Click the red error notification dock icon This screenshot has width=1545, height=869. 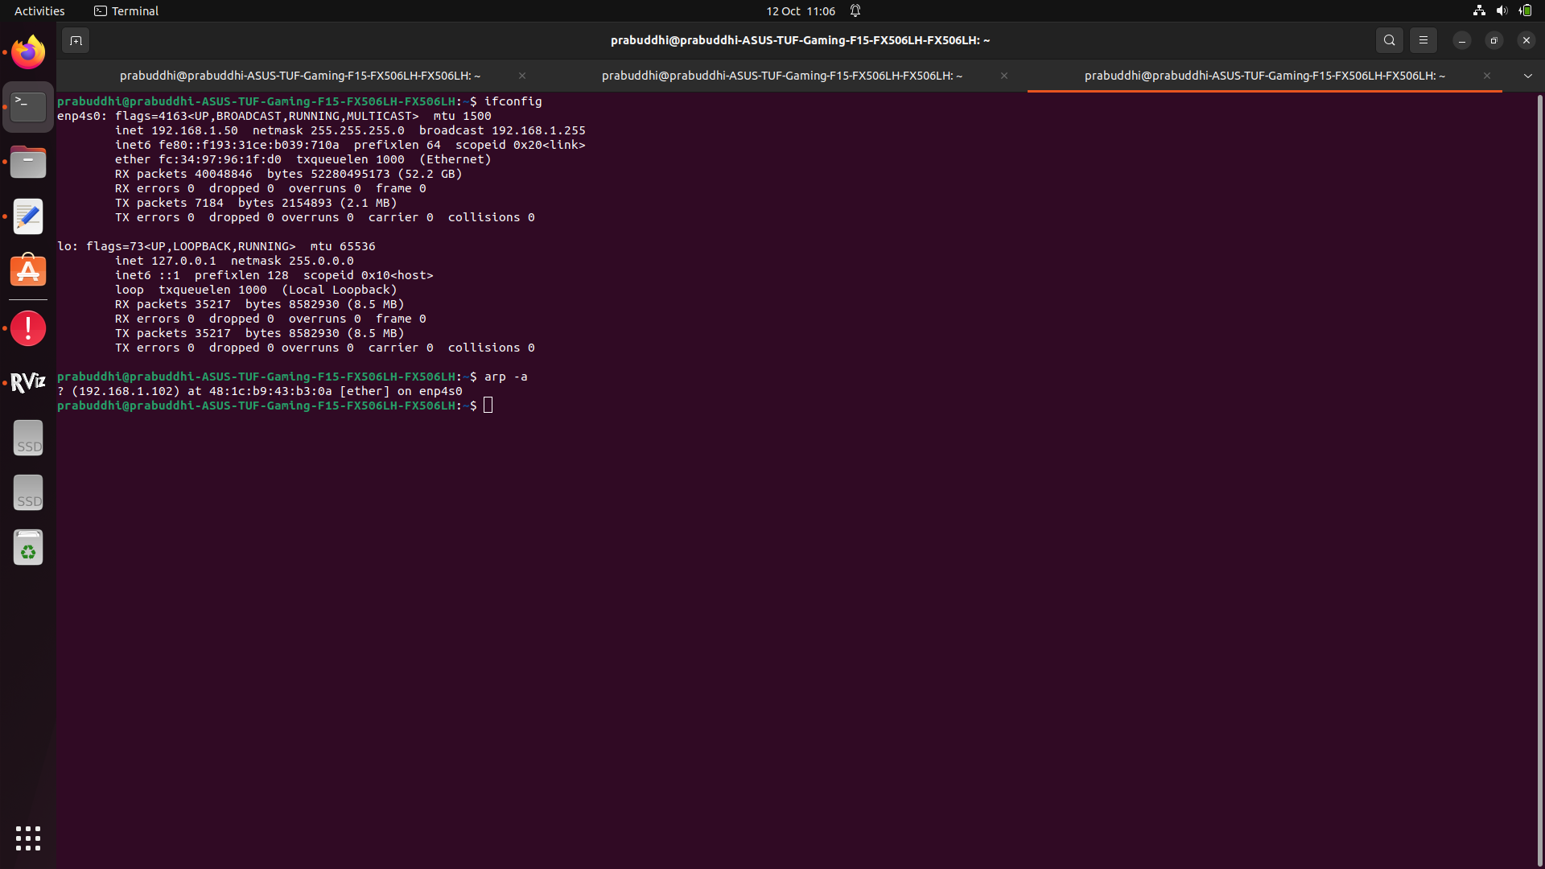(x=27, y=328)
